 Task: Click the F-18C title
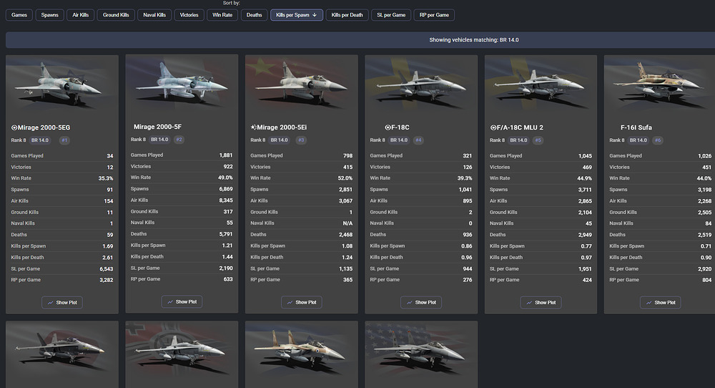(x=397, y=128)
